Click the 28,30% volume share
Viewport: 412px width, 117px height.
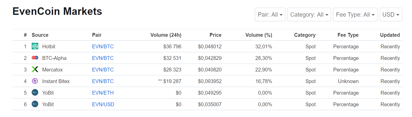click(x=264, y=58)
